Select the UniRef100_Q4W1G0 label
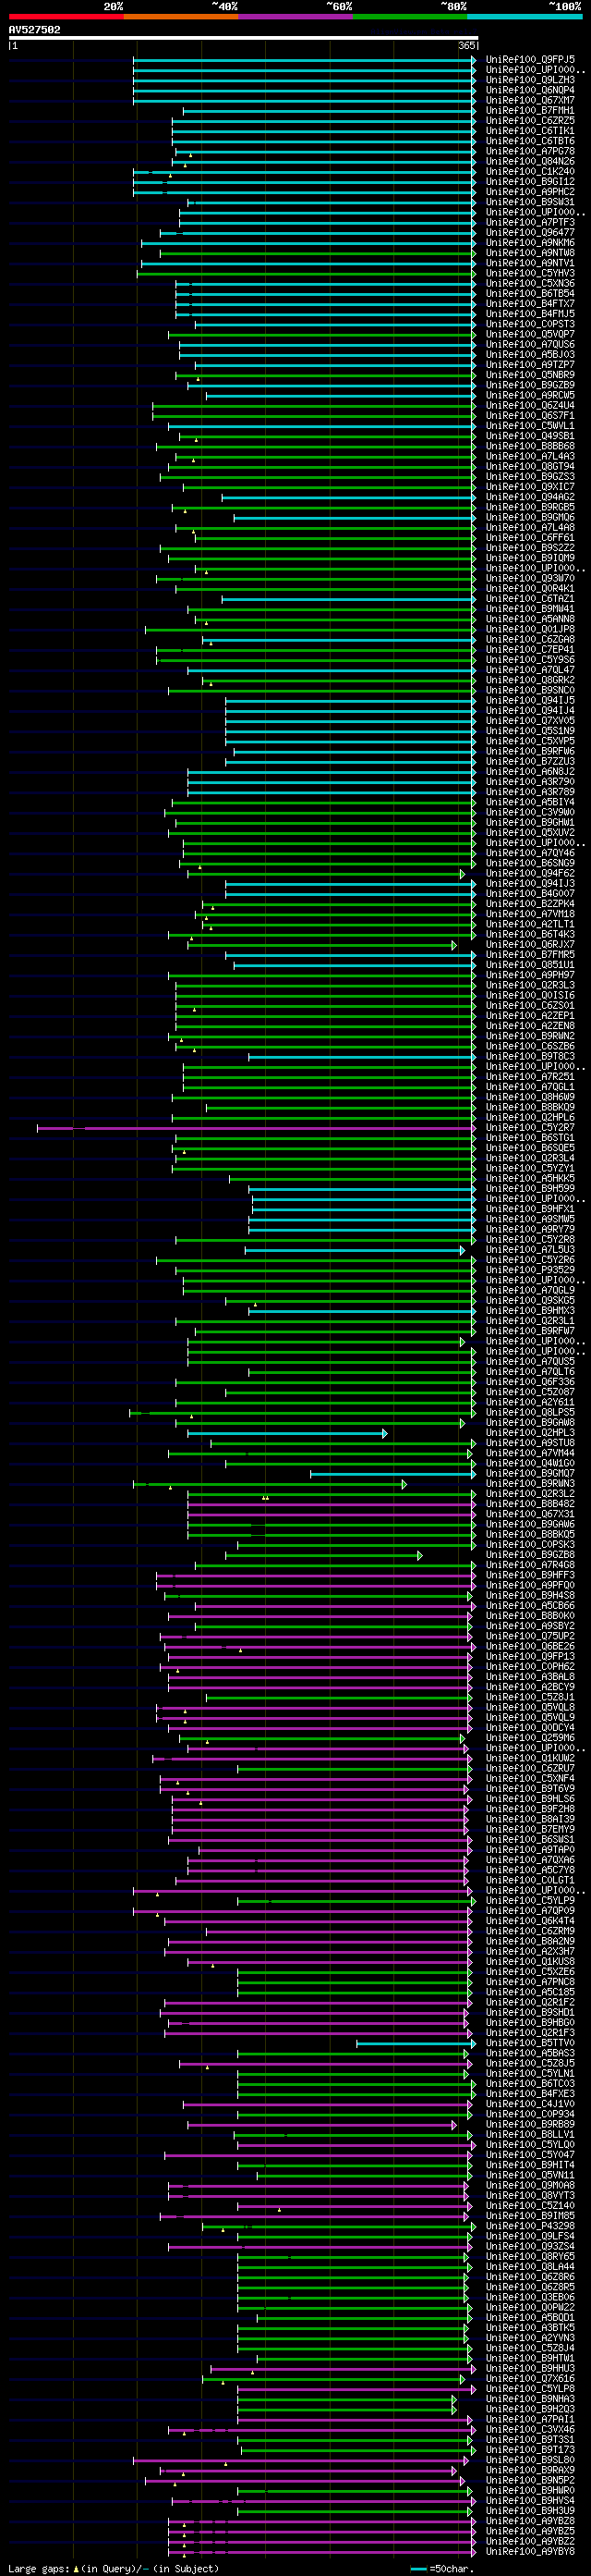The height and width of the screenshot is (2576, 591). (x=530, y=1463)
